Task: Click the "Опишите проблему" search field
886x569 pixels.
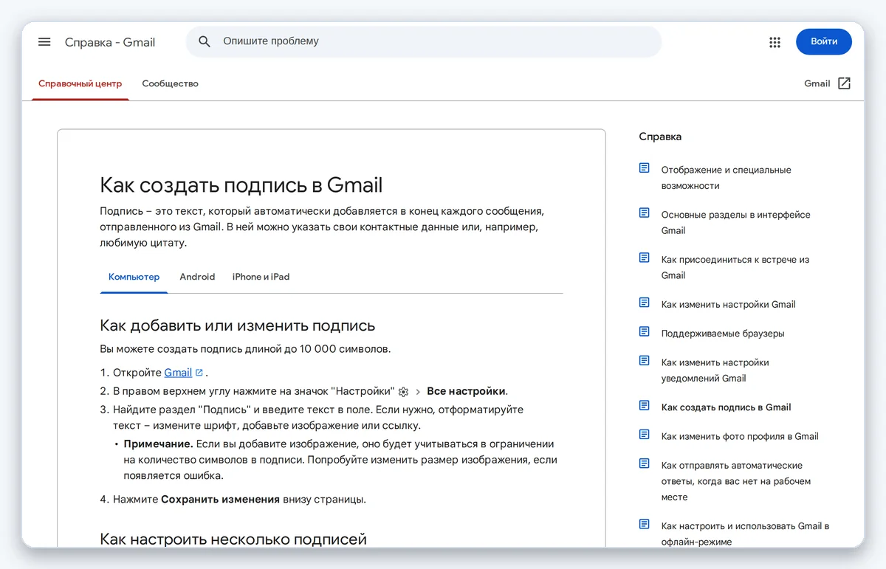Action: click(424, 41)
